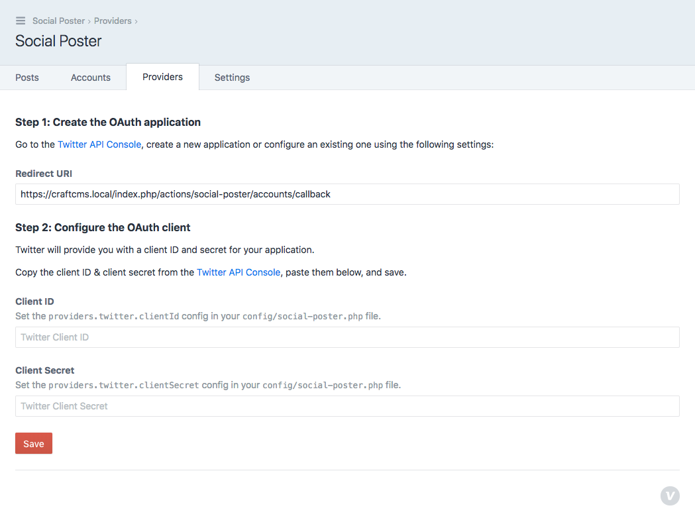Open the Providers breadcrumb link

pyautogui.click(x=113, y=21)
